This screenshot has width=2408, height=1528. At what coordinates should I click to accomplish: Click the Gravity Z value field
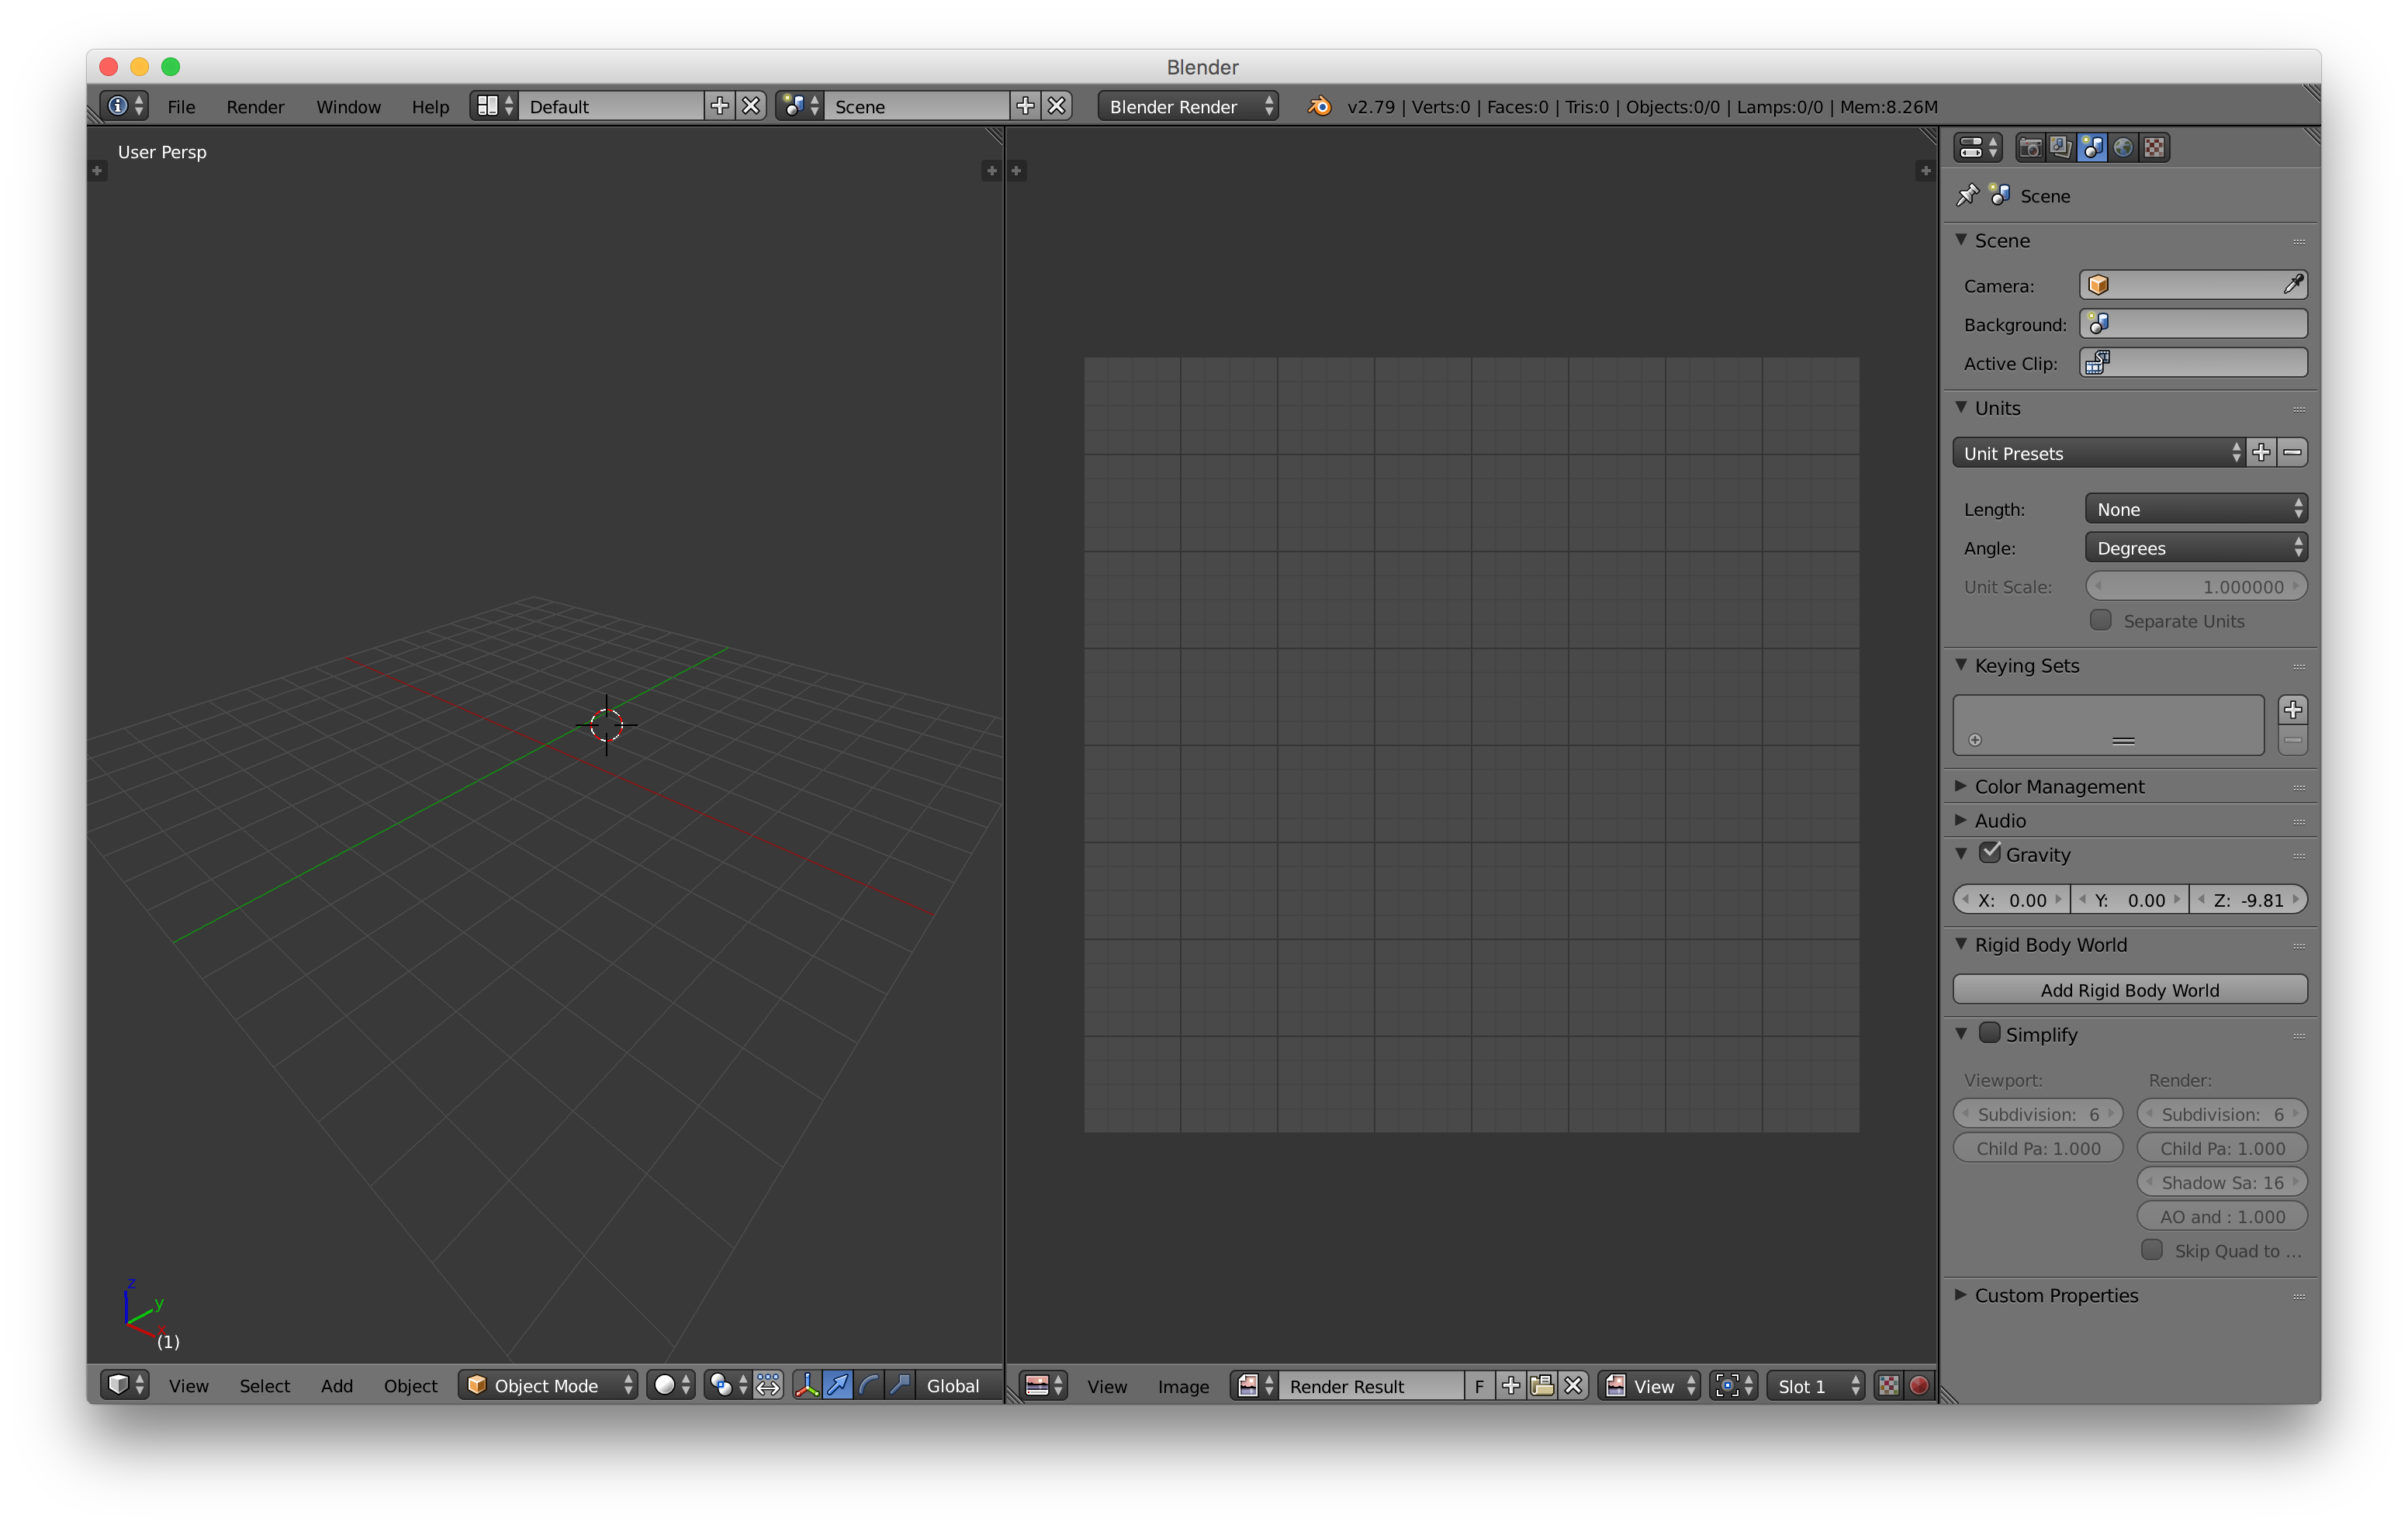(2248, 899)
